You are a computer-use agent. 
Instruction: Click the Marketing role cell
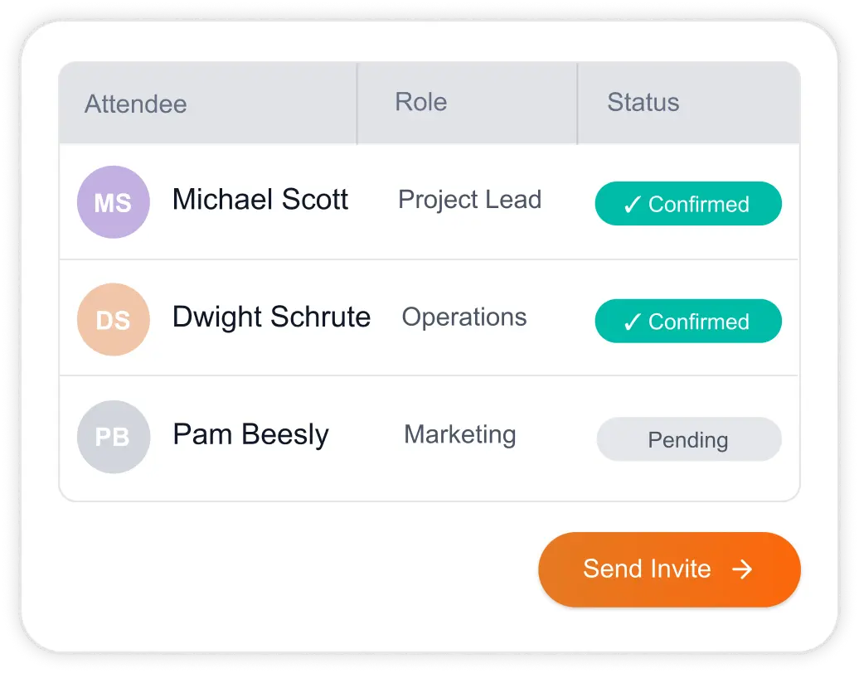460,435
